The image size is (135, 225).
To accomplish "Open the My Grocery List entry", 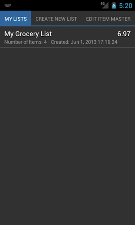I will coord(67,37).
